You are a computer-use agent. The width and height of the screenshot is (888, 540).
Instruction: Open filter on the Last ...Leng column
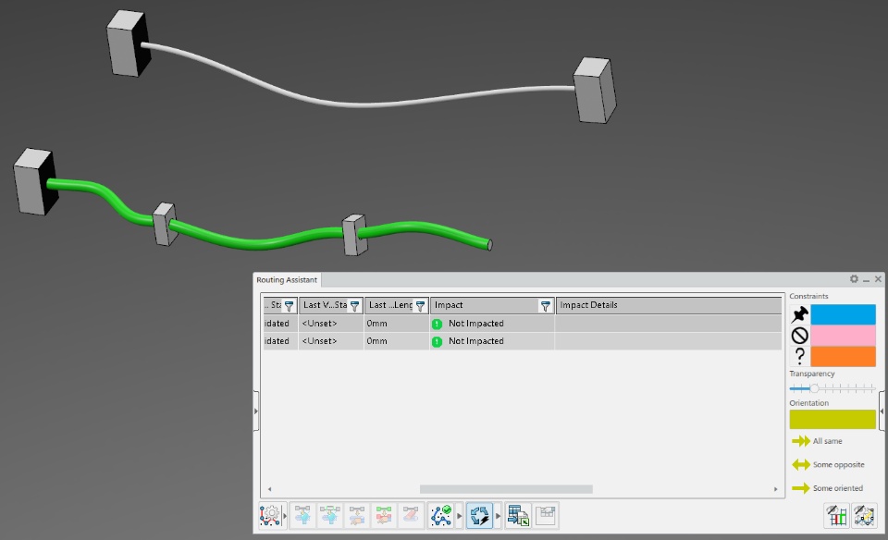click(420, 306)
